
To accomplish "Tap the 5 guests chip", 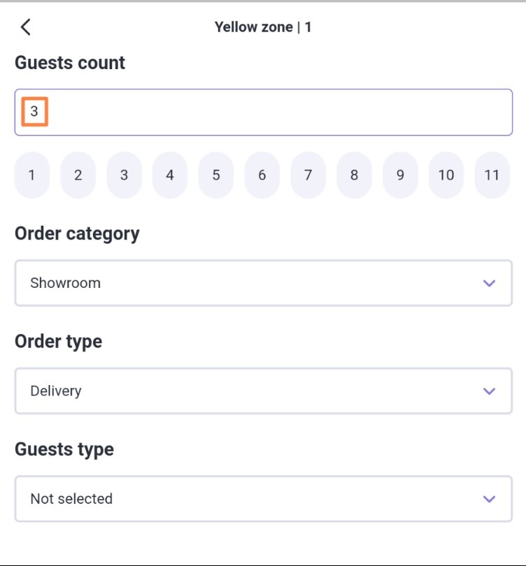I will (x=216, y=175).
